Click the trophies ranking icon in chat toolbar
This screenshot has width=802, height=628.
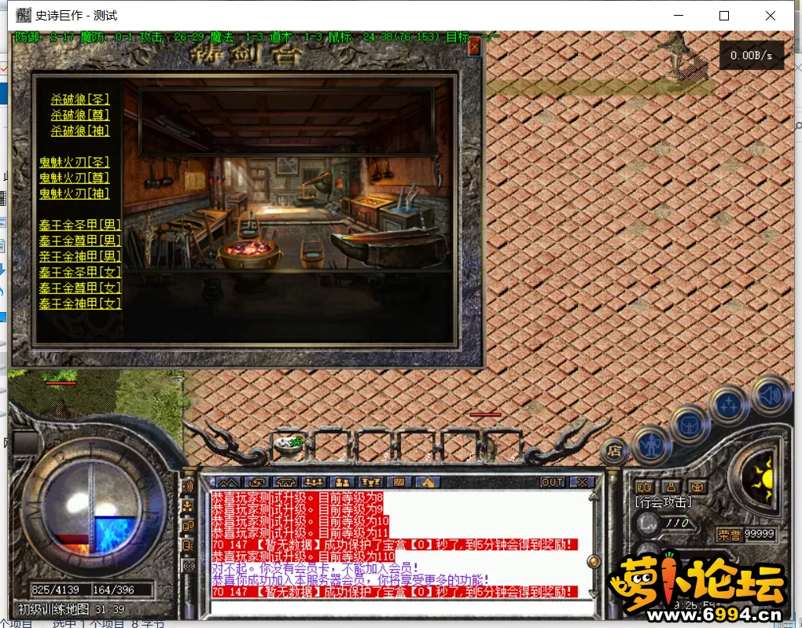pos(371,483)
